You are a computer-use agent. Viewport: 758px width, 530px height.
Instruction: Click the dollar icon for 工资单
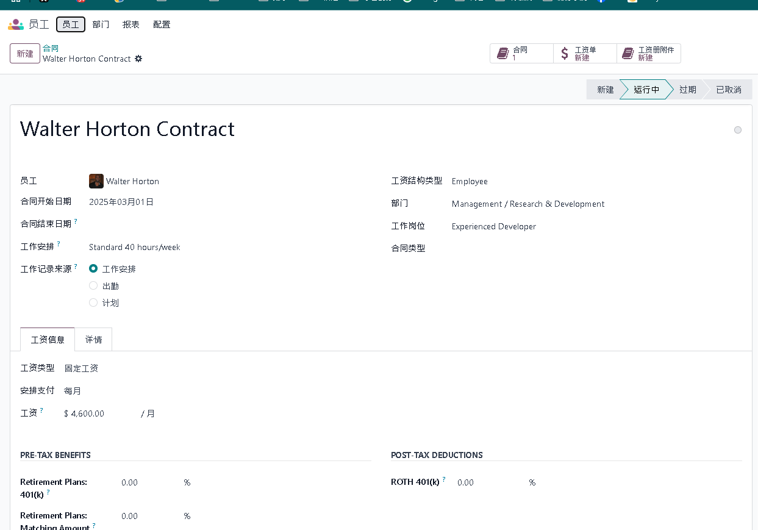tap(565, 54)
